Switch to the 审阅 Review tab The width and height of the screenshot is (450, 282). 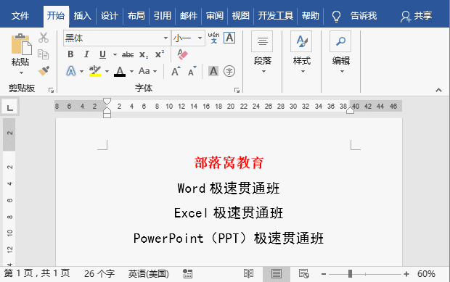pos(215,16)
